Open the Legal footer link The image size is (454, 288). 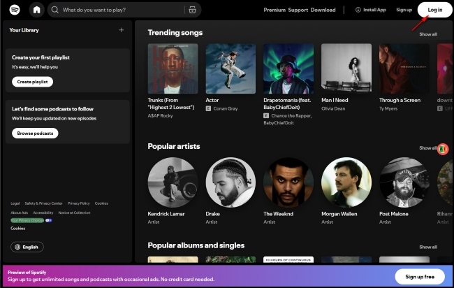tap(15, 203)
